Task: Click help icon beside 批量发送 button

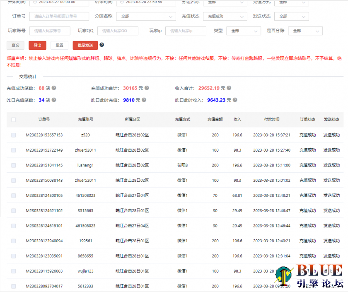Action: coord(102,45)
